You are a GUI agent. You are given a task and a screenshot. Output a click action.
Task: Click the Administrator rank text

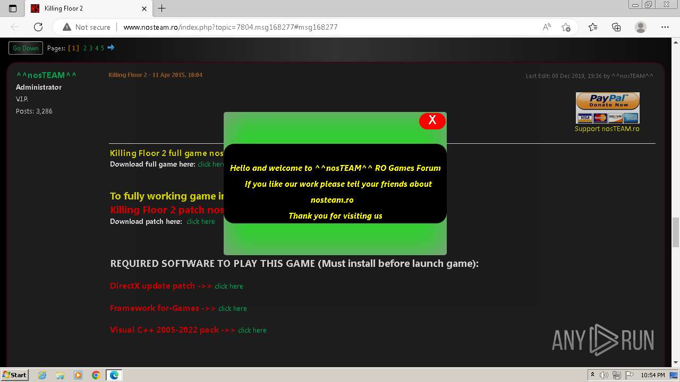(x=39, y=87)
